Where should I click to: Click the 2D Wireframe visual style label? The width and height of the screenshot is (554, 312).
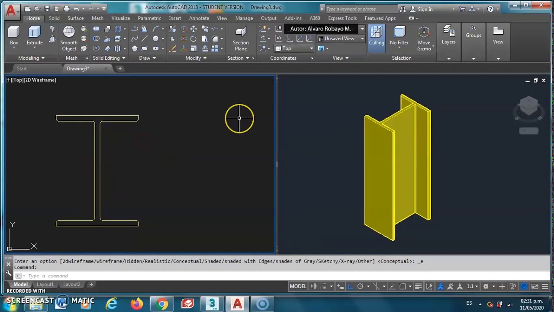[40, 80]
